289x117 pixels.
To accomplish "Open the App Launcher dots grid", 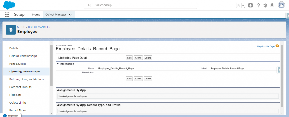I will 7,15.
